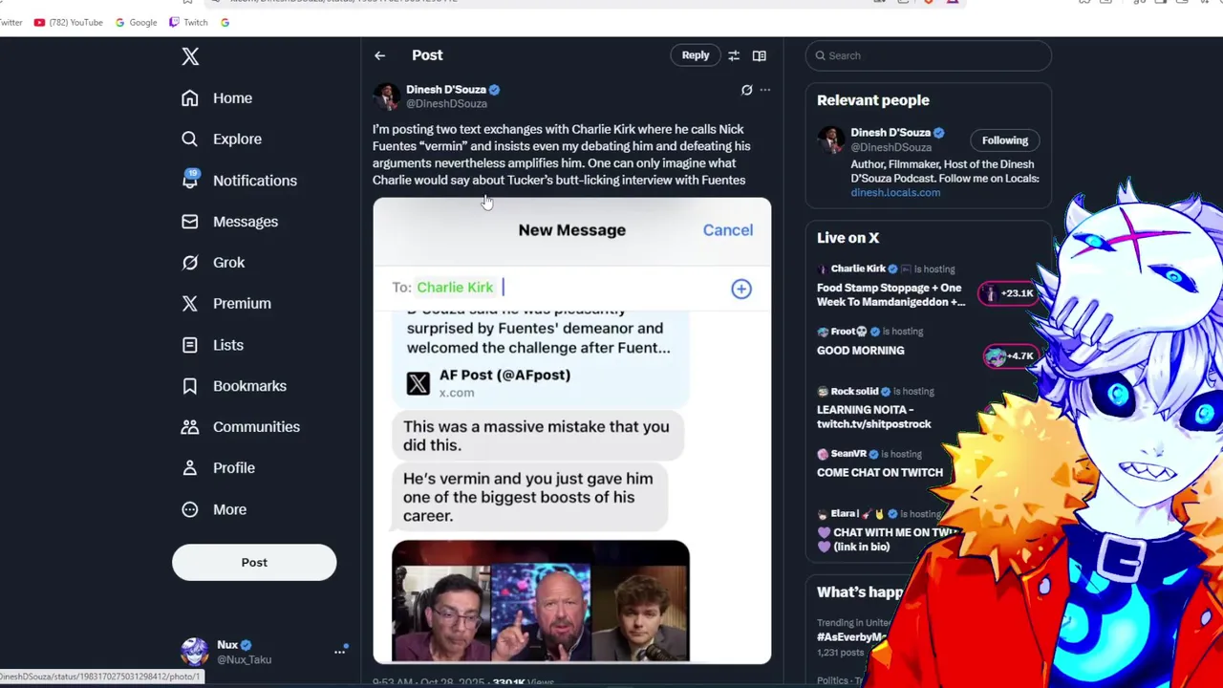The width and height of the screenshot is (1223, 688).
Task: Click the "Live on X" heading
Action: [x=848, y=238]
